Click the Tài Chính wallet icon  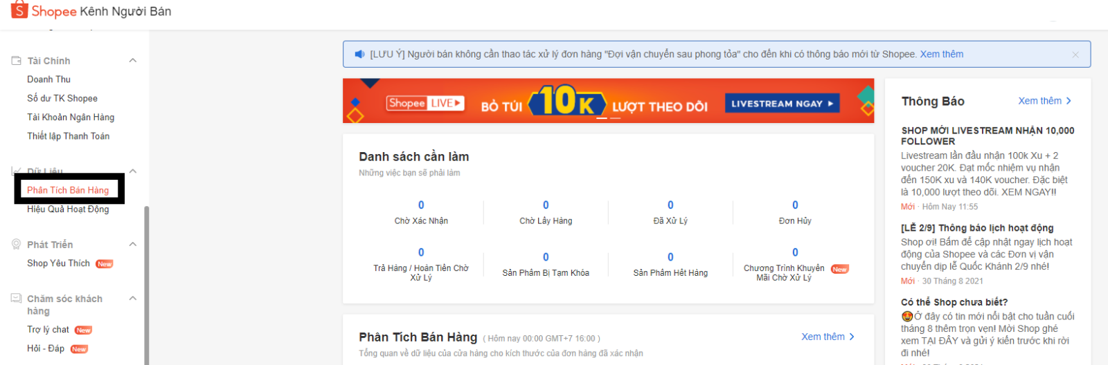click(x=16, y=61)
